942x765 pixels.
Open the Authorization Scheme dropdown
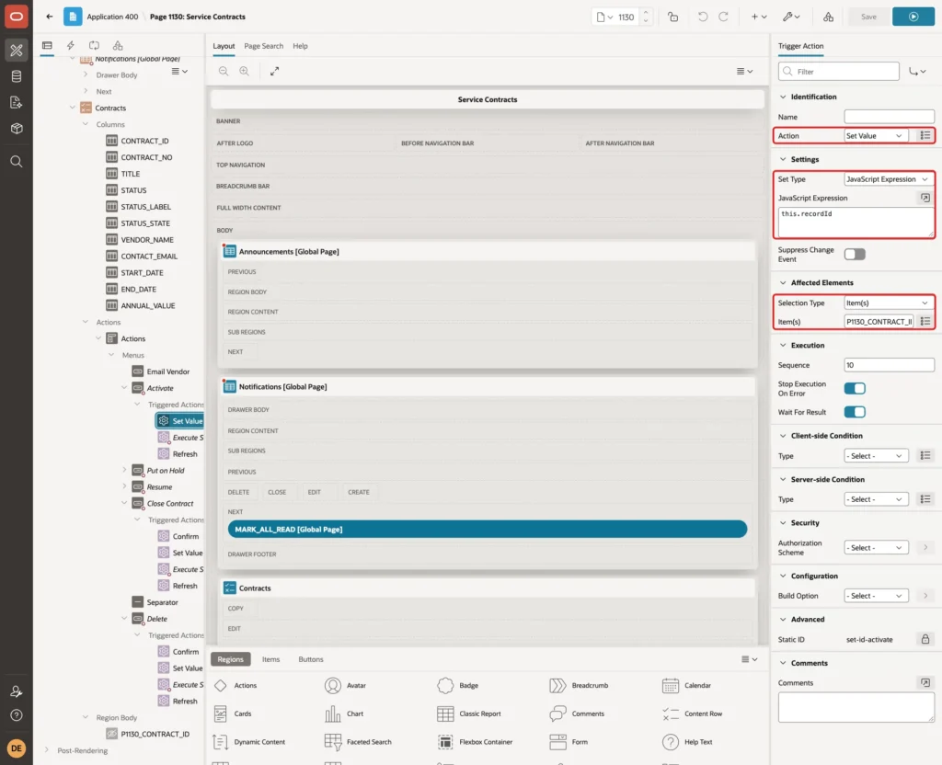click(876, 548)
